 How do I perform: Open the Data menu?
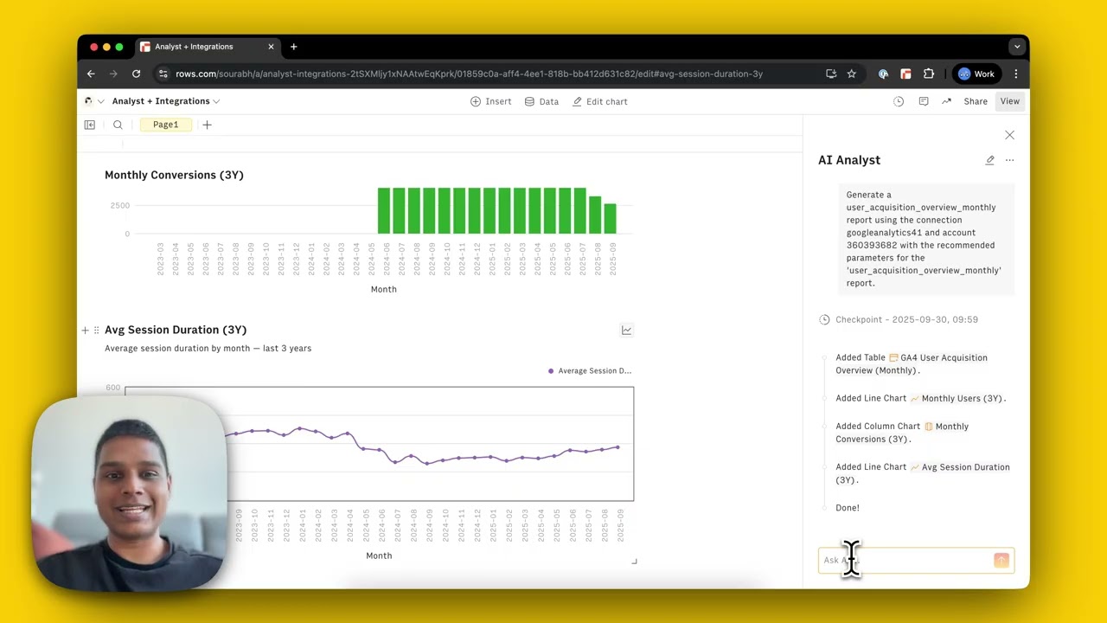[541, 101]
